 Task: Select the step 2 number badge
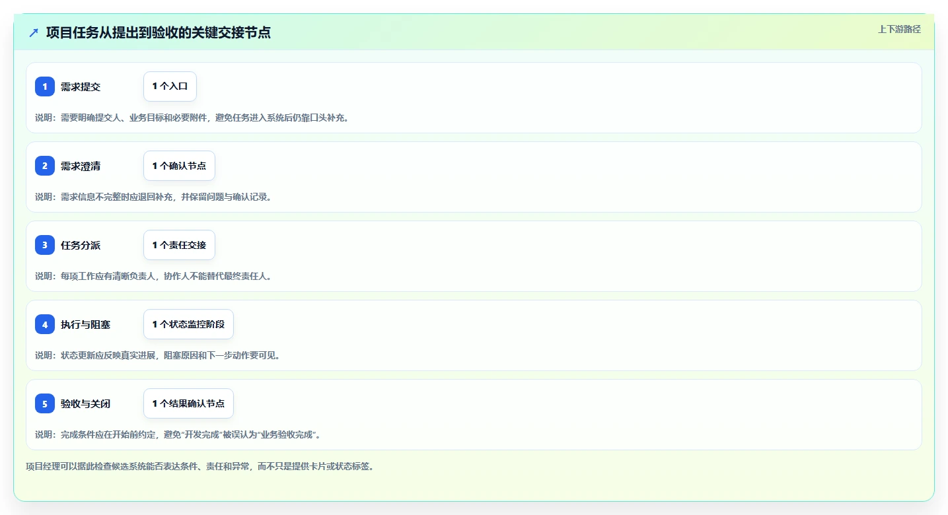[45, 166]
